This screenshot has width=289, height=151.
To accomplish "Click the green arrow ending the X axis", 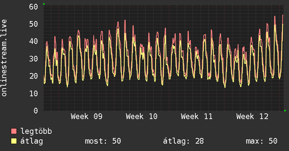I will click(285, 111).
